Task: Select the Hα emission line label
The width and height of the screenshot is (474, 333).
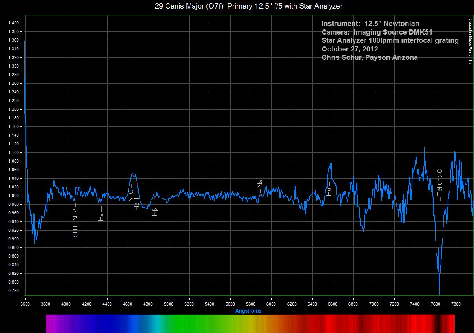Action: (329, 189)
